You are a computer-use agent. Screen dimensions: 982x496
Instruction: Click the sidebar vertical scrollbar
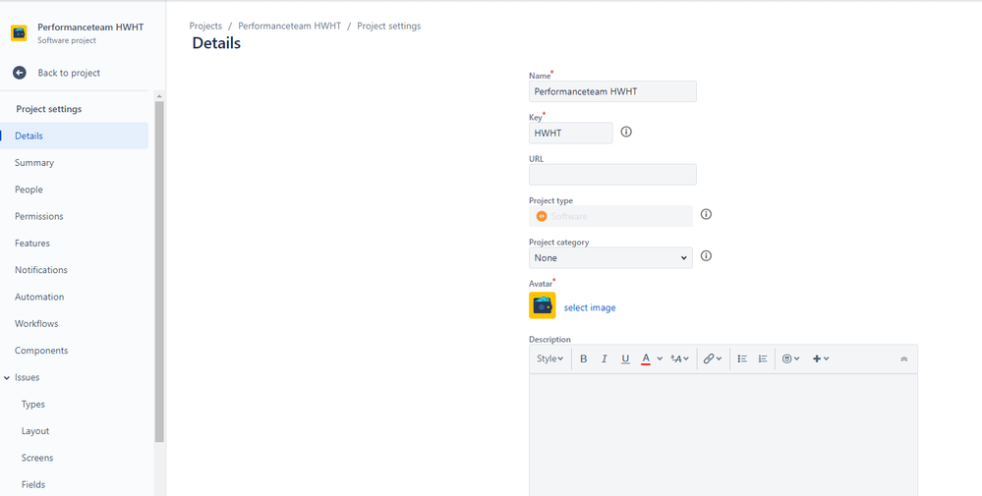pos(159,271)
